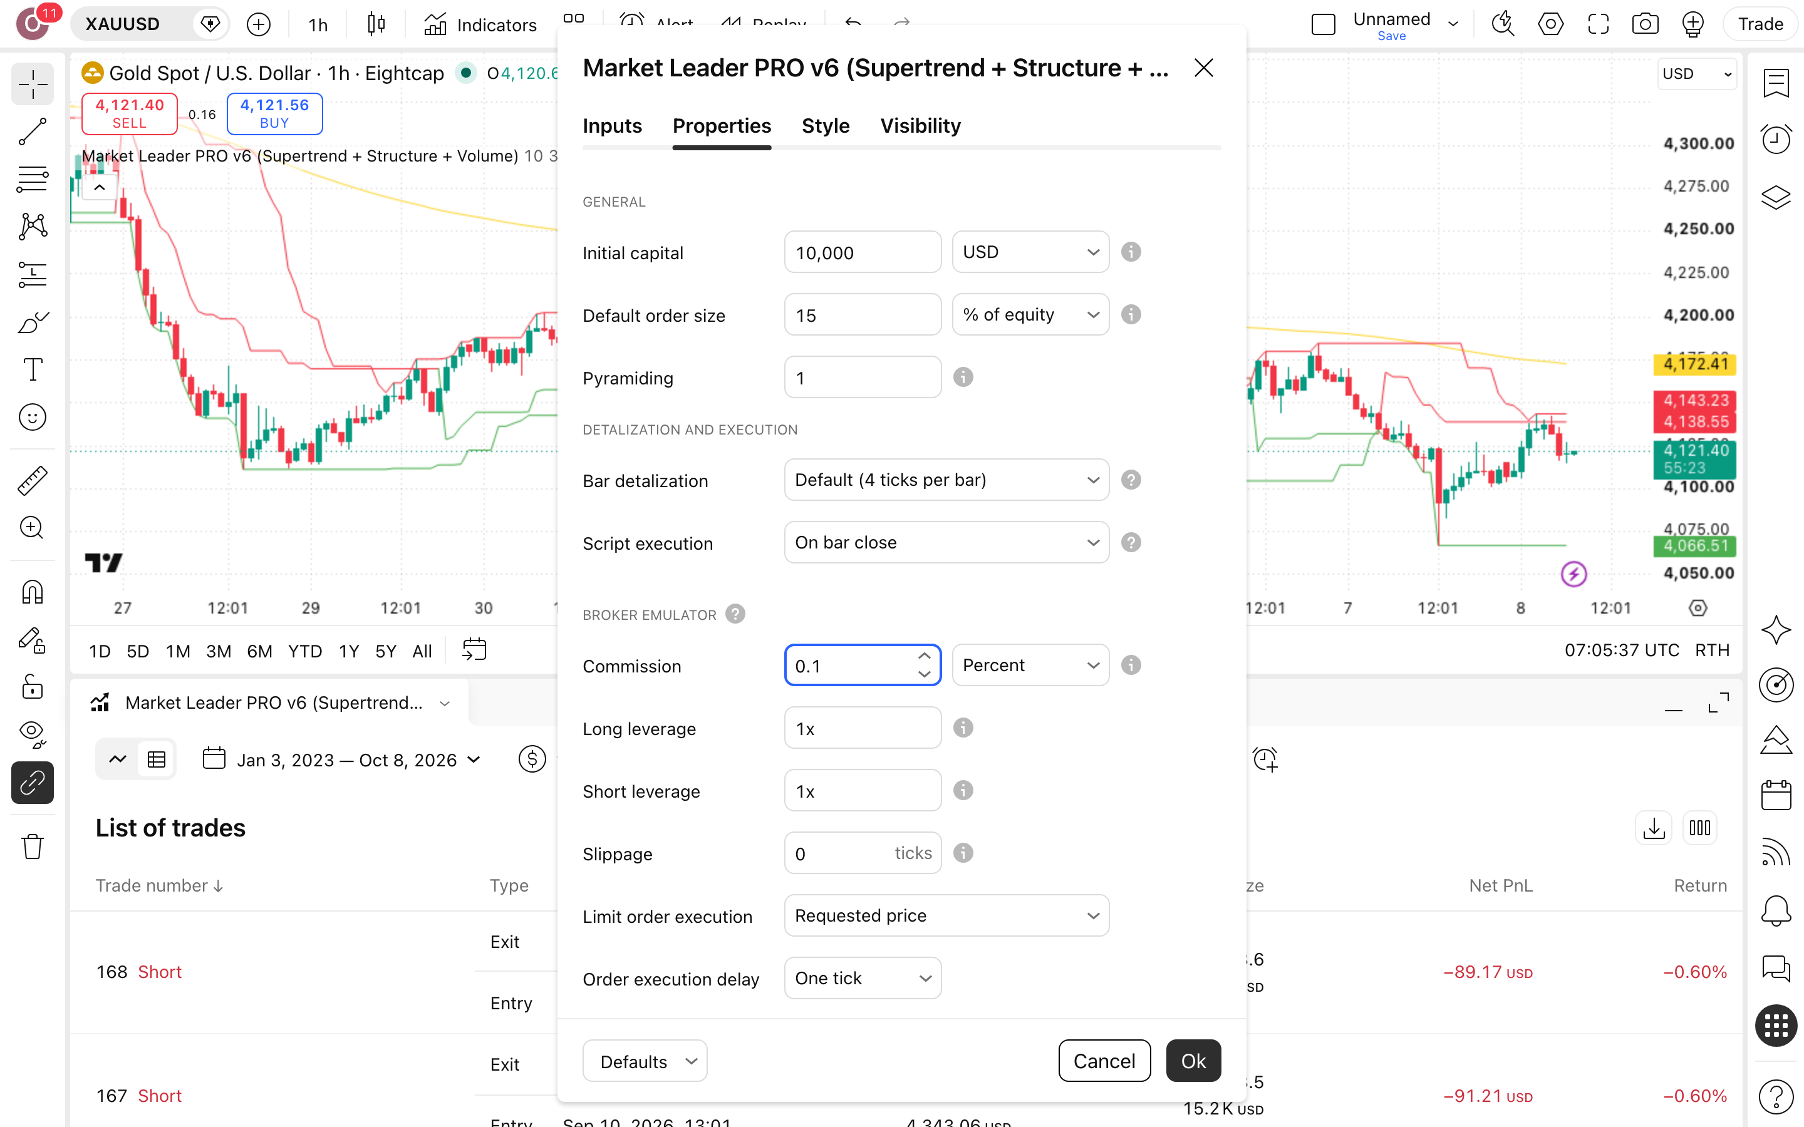The image size is (1804, 1127).
Task: Switch to the Inputs tab
Action: point(612,126)
